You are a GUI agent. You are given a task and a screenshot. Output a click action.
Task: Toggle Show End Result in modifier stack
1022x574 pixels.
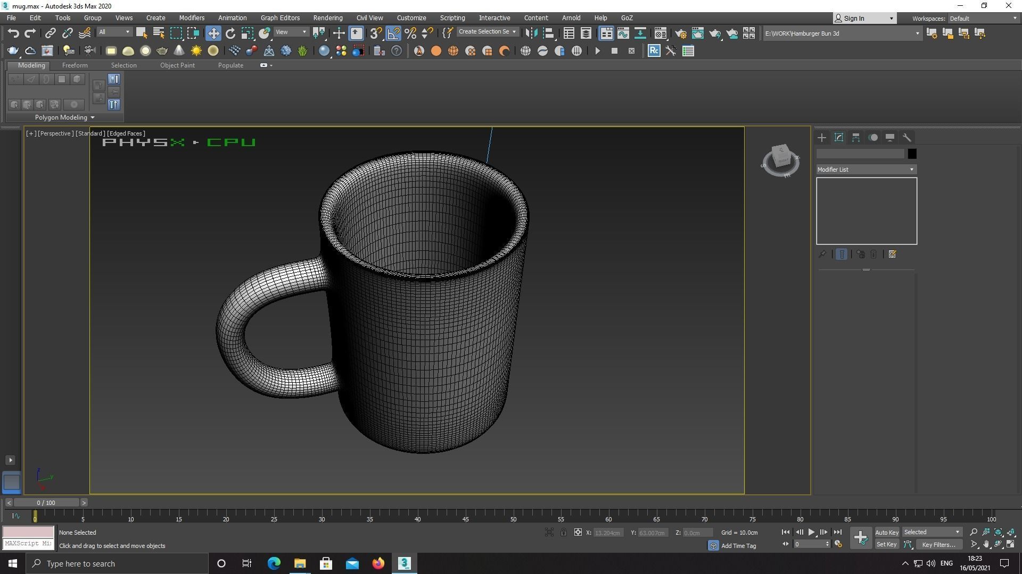(x=842, y=255)
